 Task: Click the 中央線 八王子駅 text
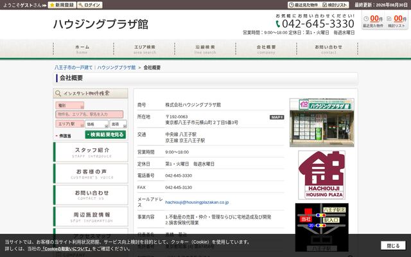coord(180,134)
